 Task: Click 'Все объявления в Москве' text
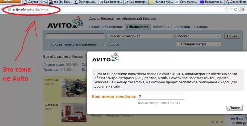[x=63, y=57]
